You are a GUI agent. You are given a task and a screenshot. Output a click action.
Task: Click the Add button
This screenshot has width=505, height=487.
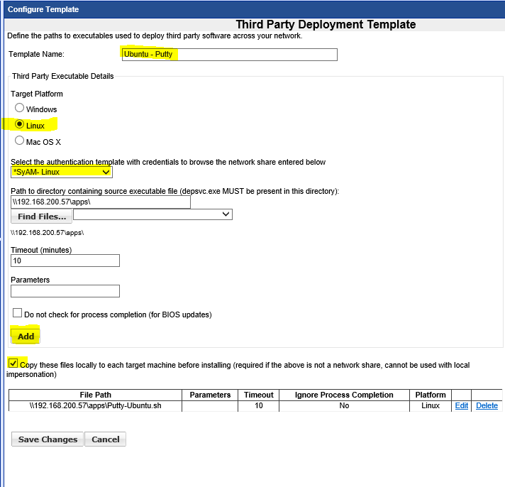[x=26, y=336]
